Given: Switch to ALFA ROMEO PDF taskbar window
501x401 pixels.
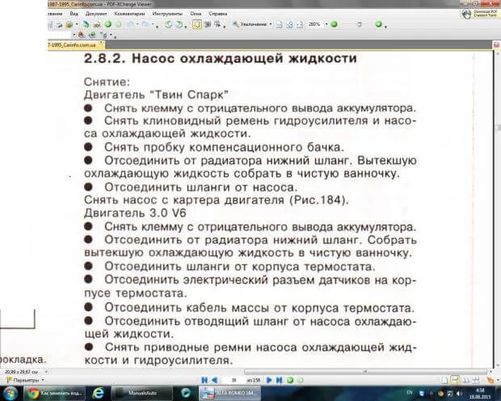Looking at the screenshot, I should [230, 393].
